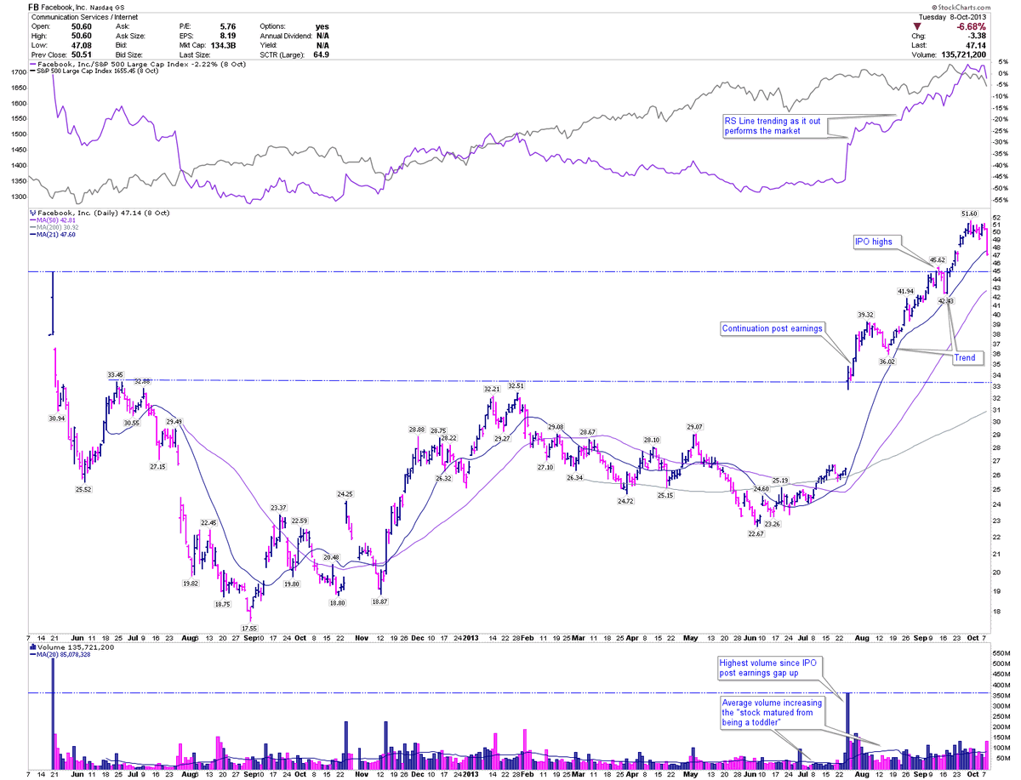Click the 'Annual Dividend' label
Screen dimensions: 1021x780
tap(287, 35)
